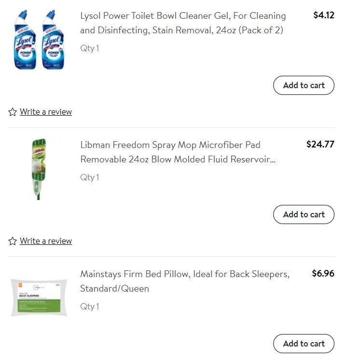Click the star icon beside Libman's review link
Viewport: 348px width, 360px height.
[x=13, y=241]
